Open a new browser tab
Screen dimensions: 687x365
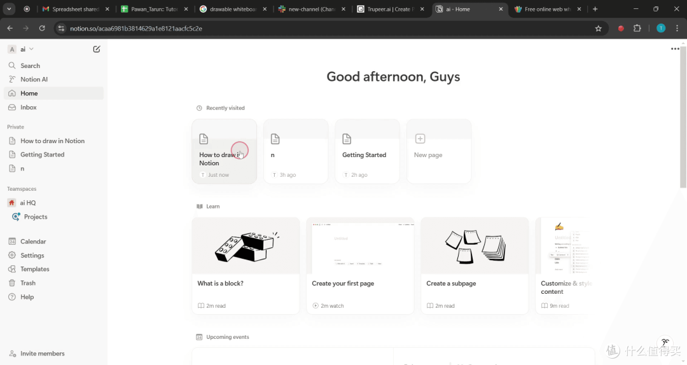[x=595, y=9]
